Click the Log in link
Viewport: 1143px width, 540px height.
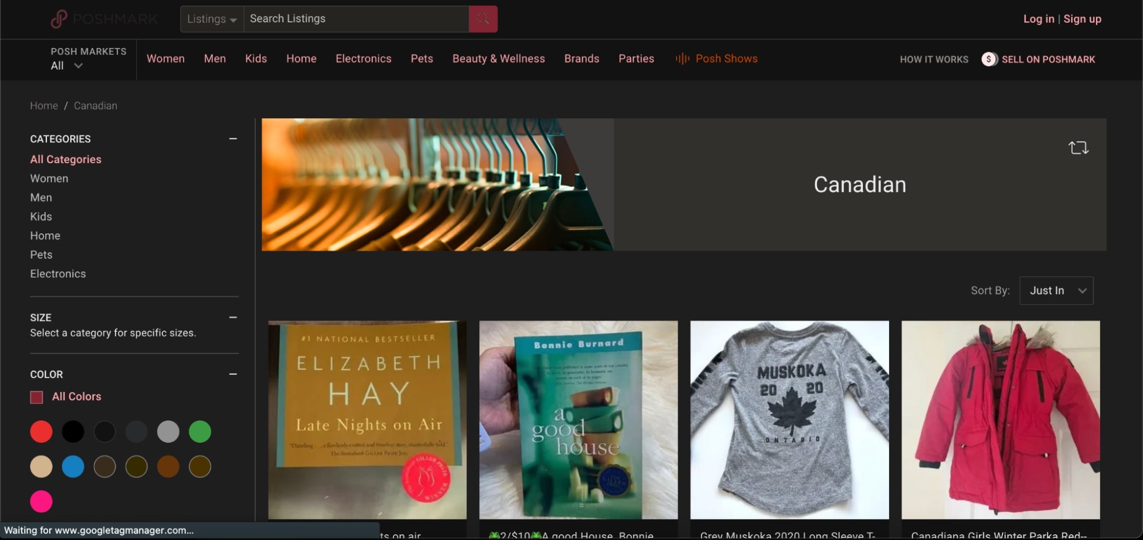pyautogui.click(x=1038, y=19)
